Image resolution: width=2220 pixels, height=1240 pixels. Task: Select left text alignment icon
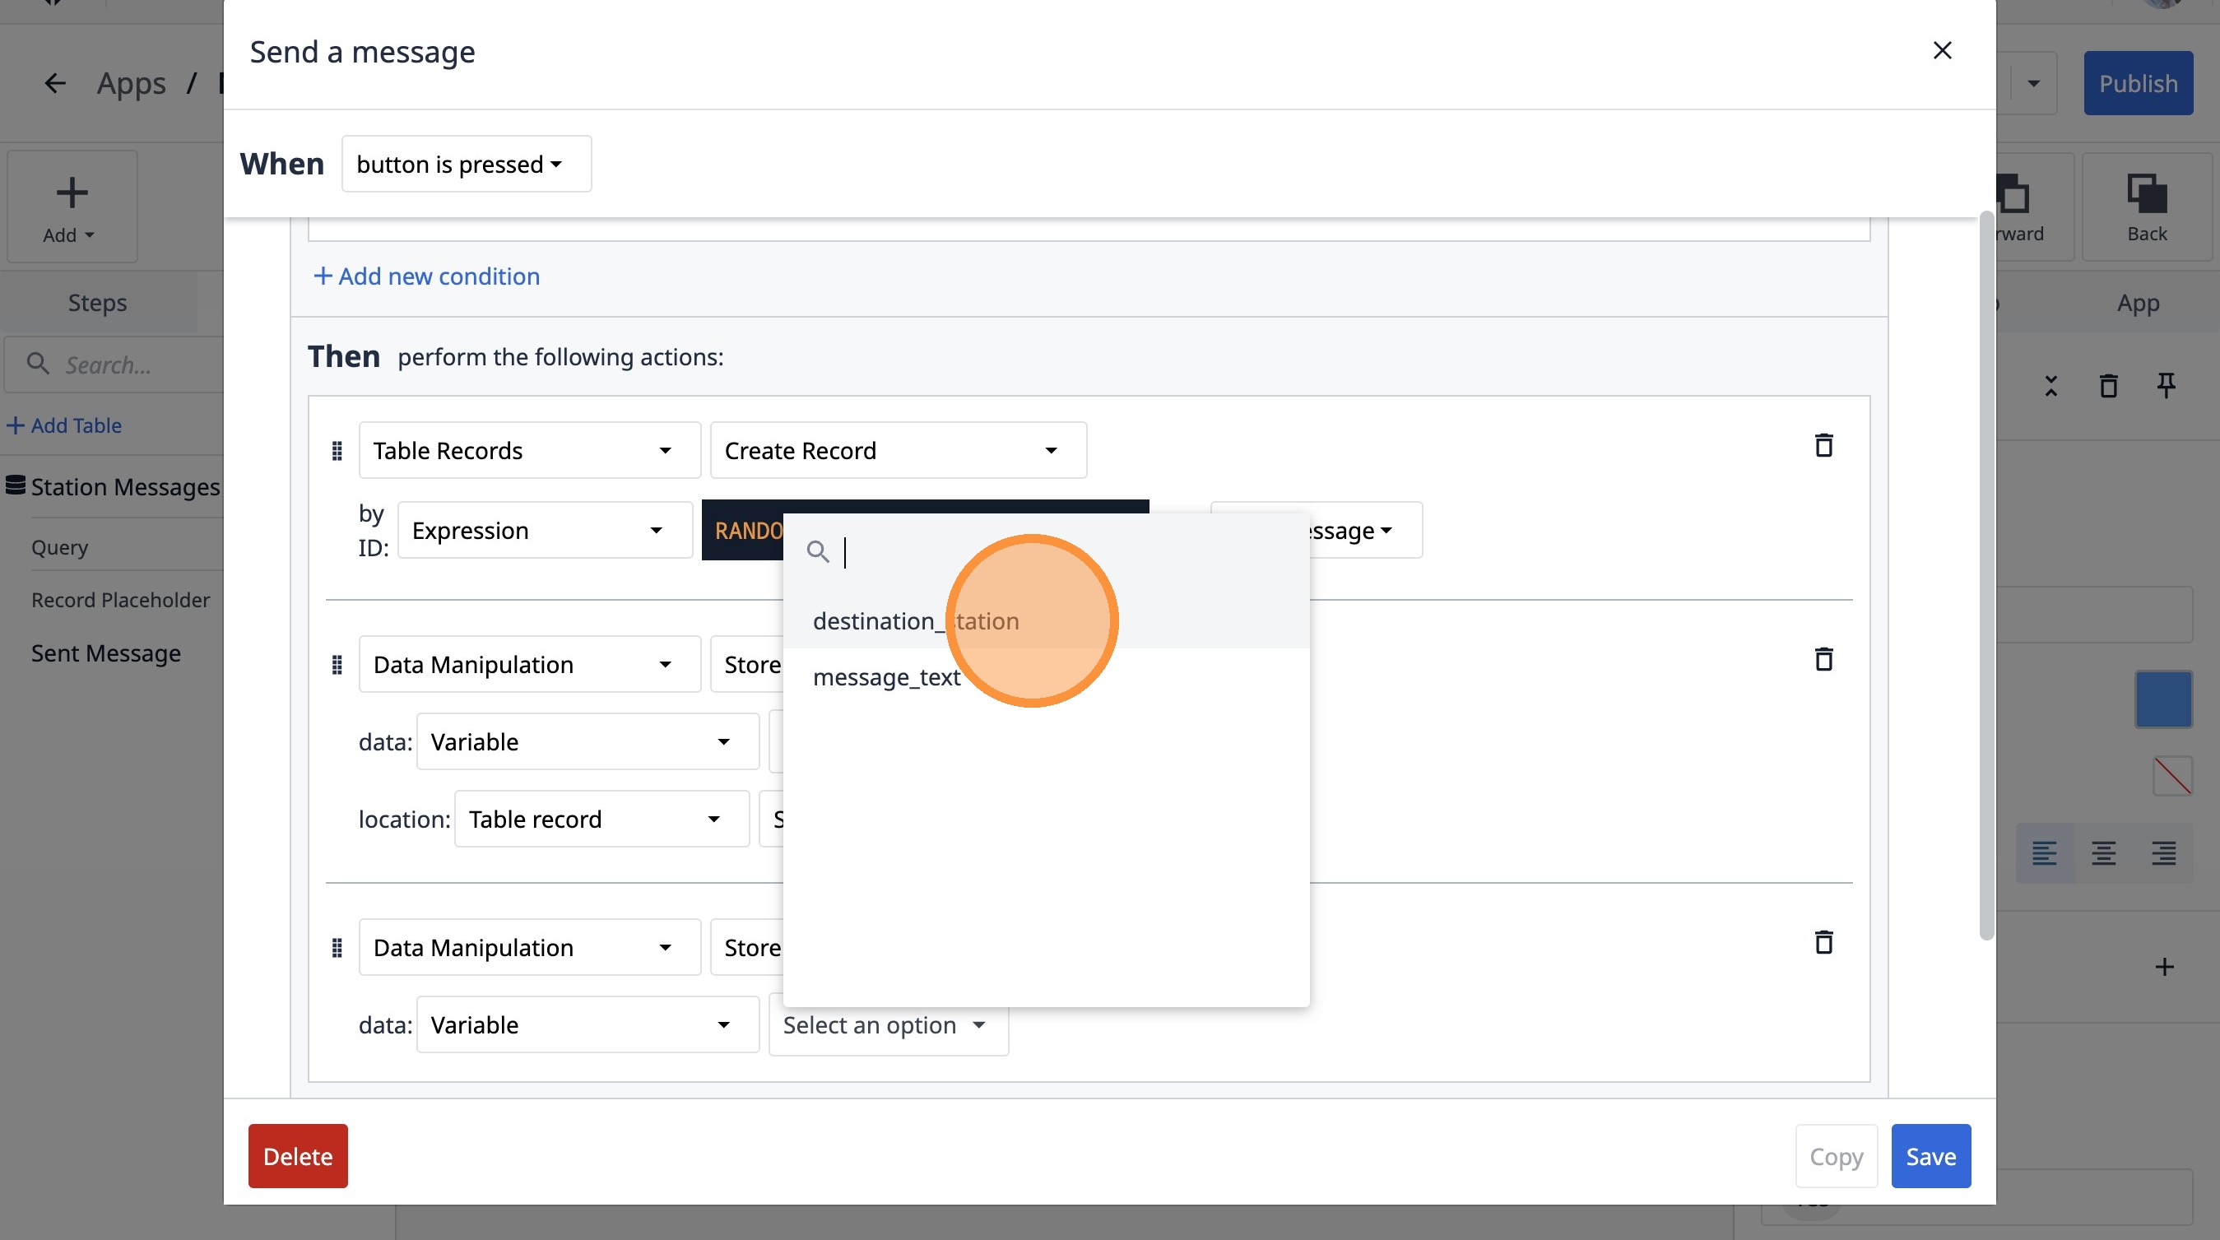[2044, 853]
